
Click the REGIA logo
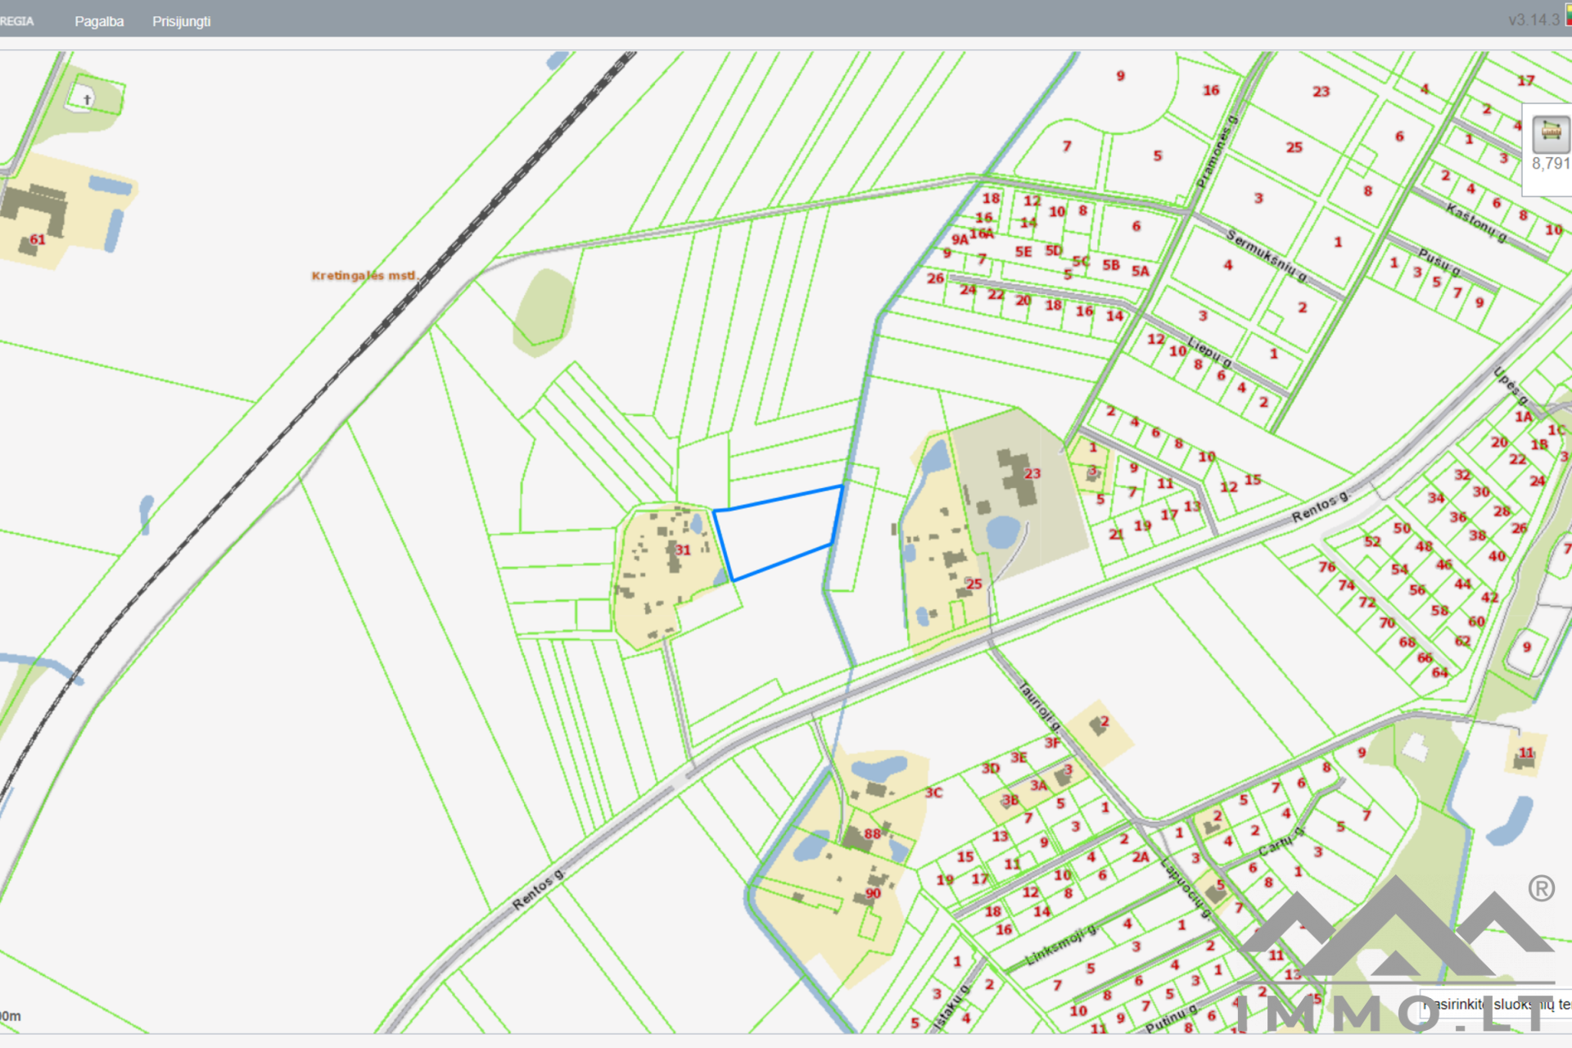click(16, 21)
